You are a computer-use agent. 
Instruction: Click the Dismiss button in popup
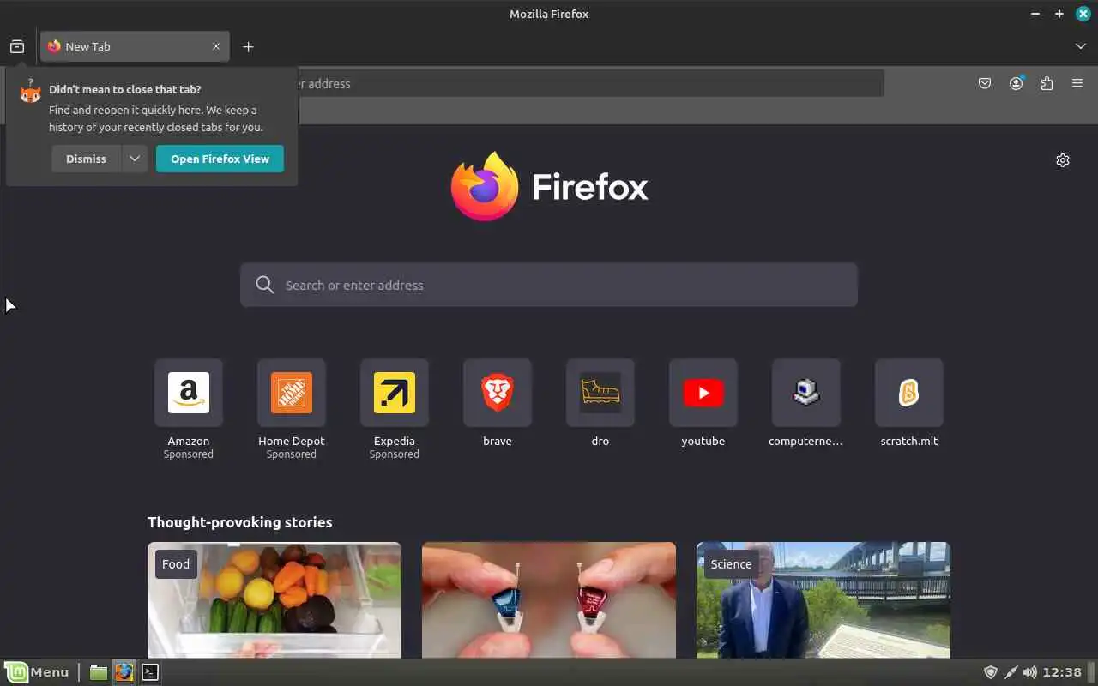click(86, 159)
